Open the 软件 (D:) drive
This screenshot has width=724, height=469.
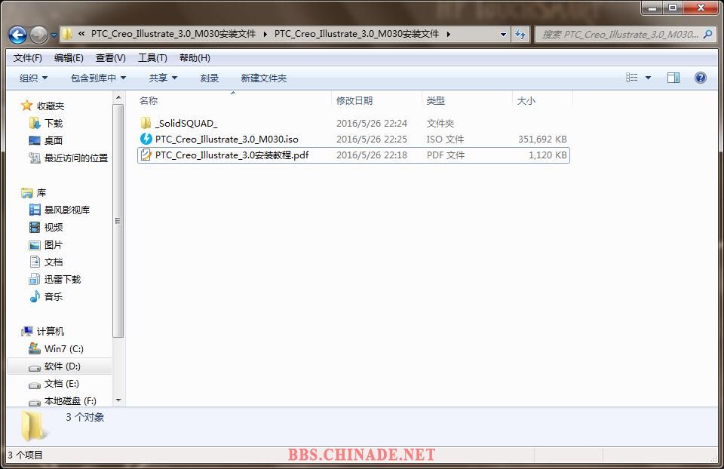[63, 366]
